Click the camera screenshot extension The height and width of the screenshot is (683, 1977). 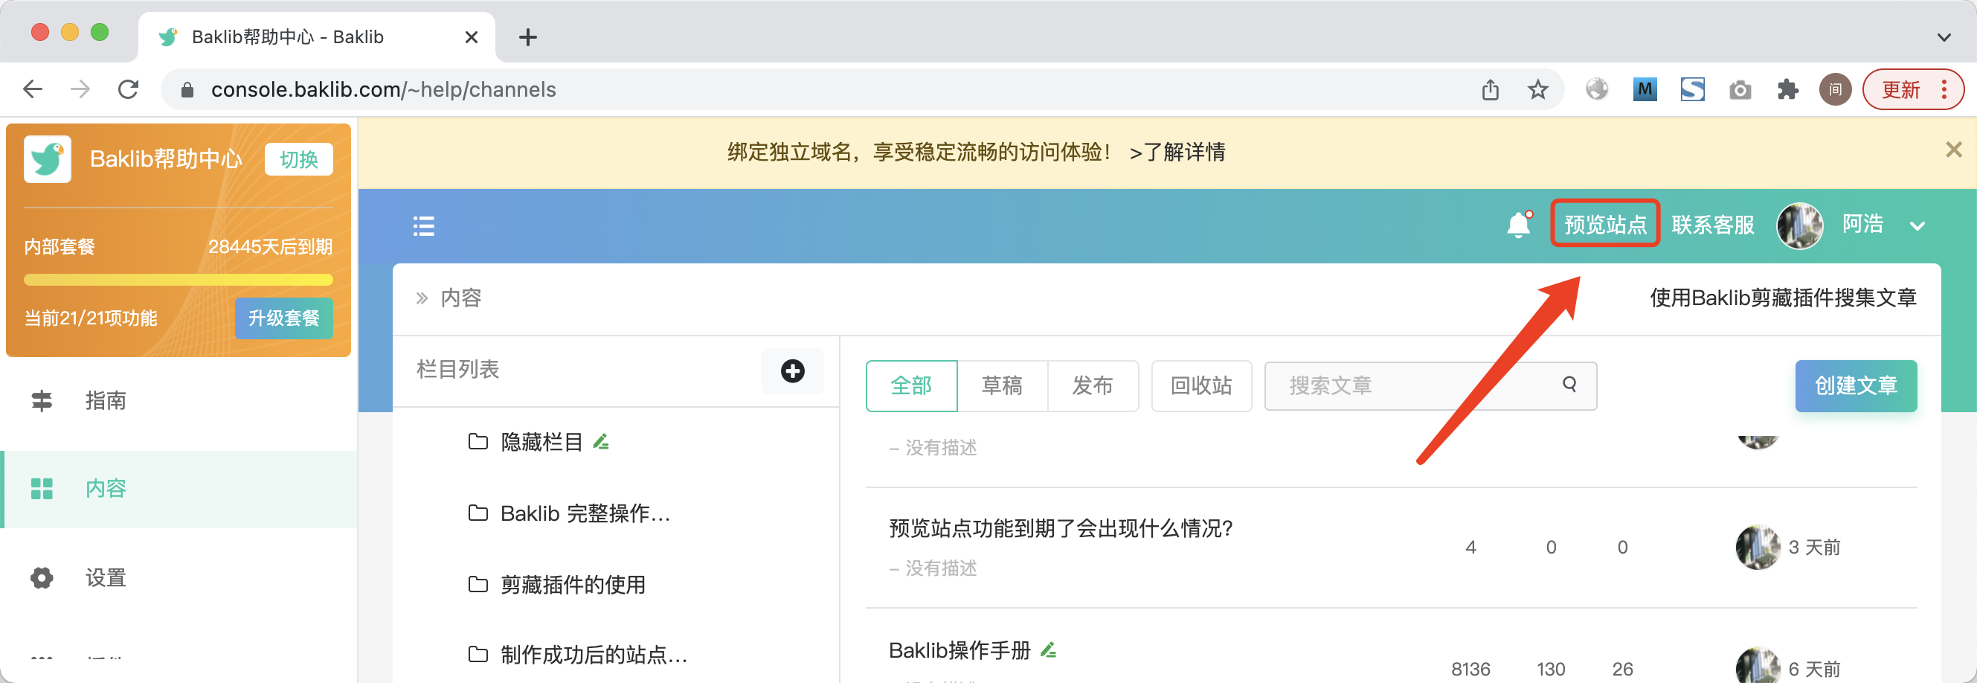(x=1740, y=90)
